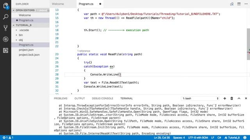This screenshot has width=250, height=140.
Task: Close the terminal panel
Action: [246, 98]
